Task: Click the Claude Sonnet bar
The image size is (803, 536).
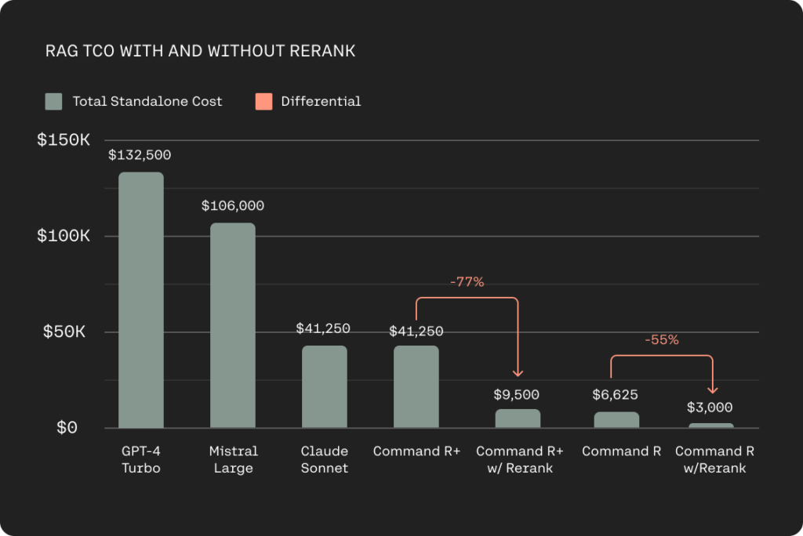Action: tap(325, 386)
